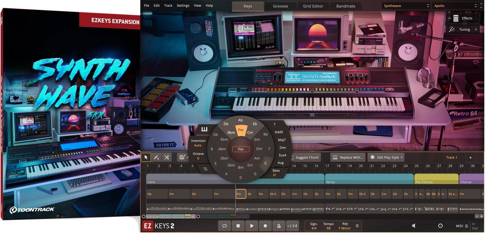This screenshot has height=234, width=485.
Task: Zoom out the timeline with minus button
Action: 477,216
